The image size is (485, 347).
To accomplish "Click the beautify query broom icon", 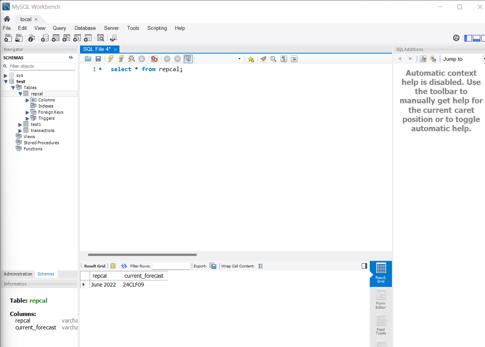I will 263,59.
